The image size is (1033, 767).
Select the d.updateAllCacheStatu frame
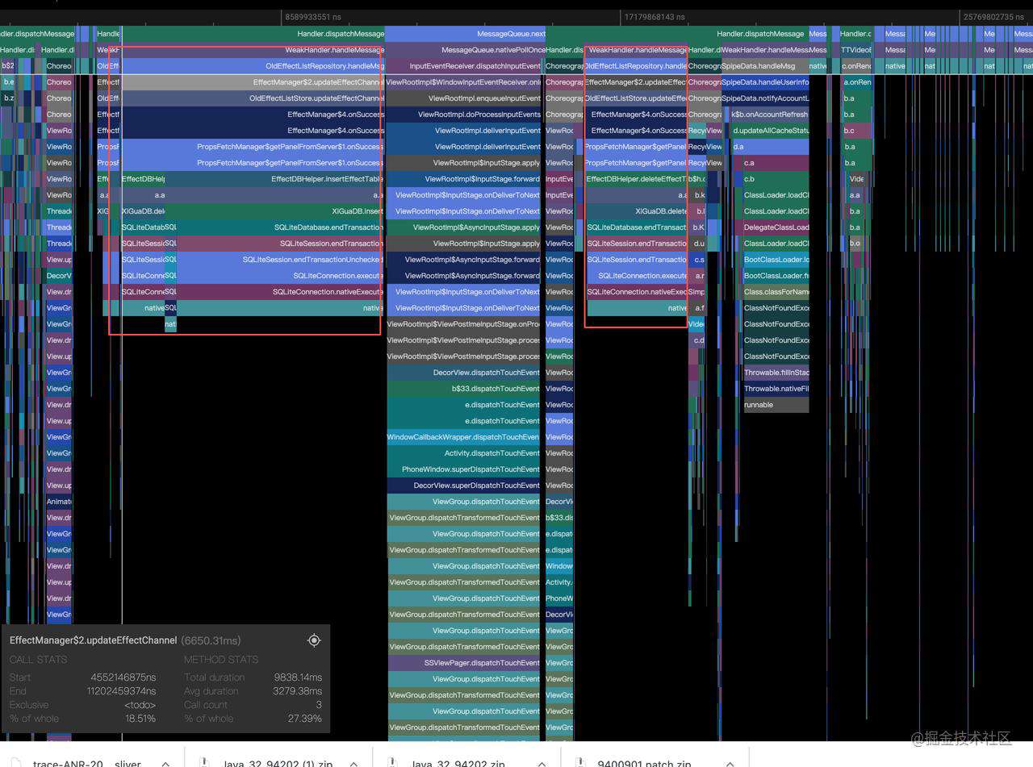pos(770,131)
